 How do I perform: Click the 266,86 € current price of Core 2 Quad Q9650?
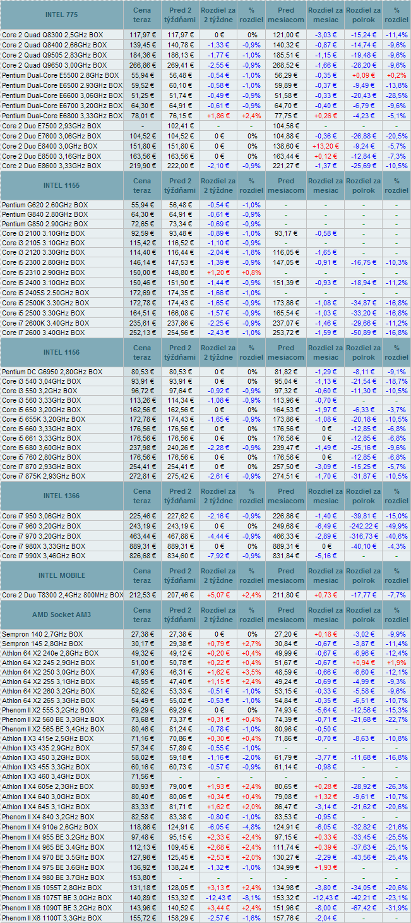[142, 65]
